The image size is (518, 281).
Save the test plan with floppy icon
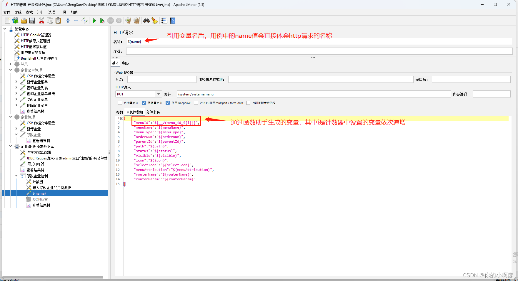(32, 21)
